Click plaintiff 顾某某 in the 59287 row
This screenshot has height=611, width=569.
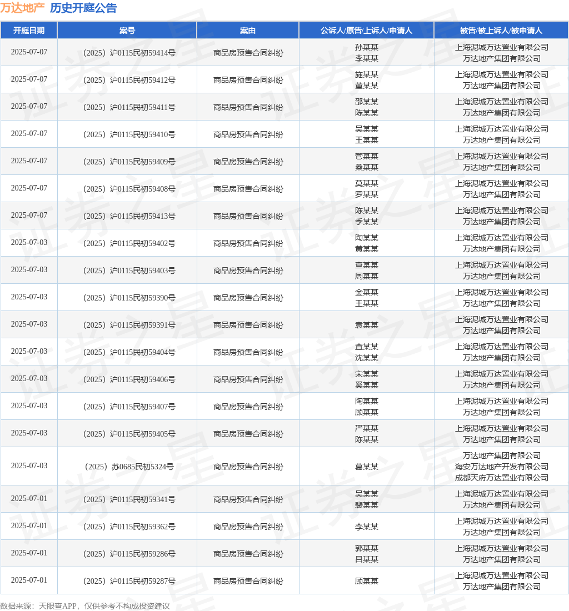tap(367, 581)
